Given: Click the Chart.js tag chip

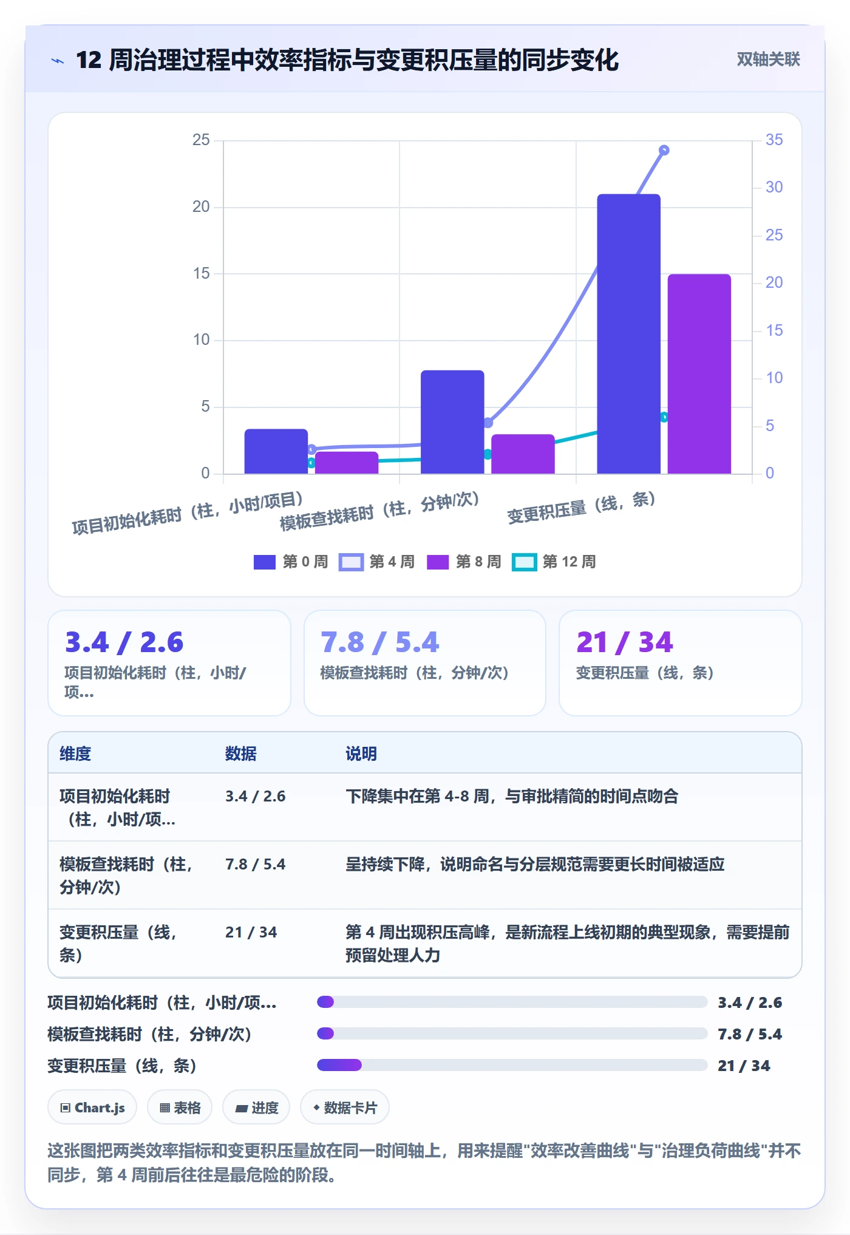Looking at the screenshot, I should click(x=92, y=1107).
